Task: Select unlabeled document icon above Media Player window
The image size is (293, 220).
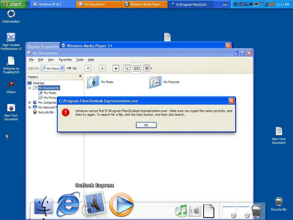Action: point(167,37)
